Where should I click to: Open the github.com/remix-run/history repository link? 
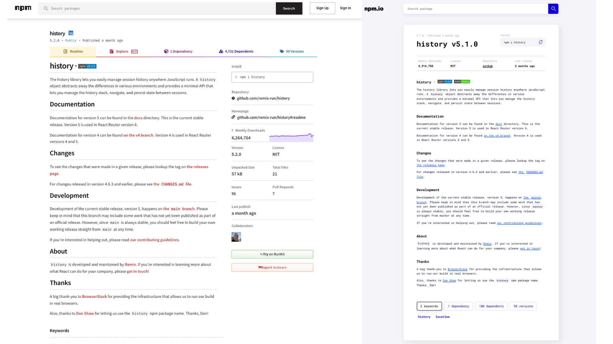[x=263, y=98]
